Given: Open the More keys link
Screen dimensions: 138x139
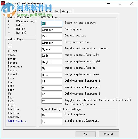Looking at the screenshot, I should (17, 121).
